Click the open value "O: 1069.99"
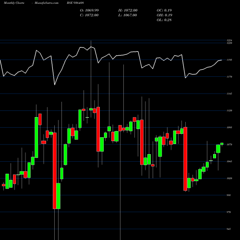240x240 pixels. coord(89,11)
